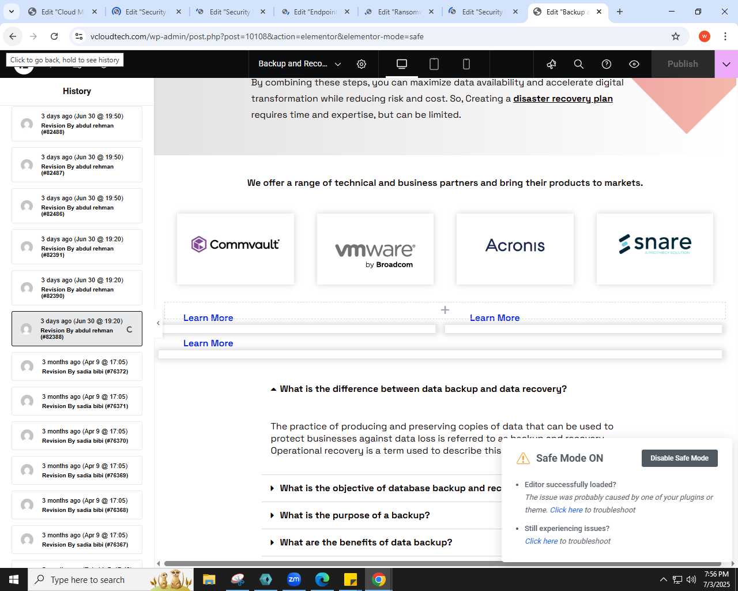Open Zoom from the taskbar
Screen dimensions: 738x591
(294, 579)
